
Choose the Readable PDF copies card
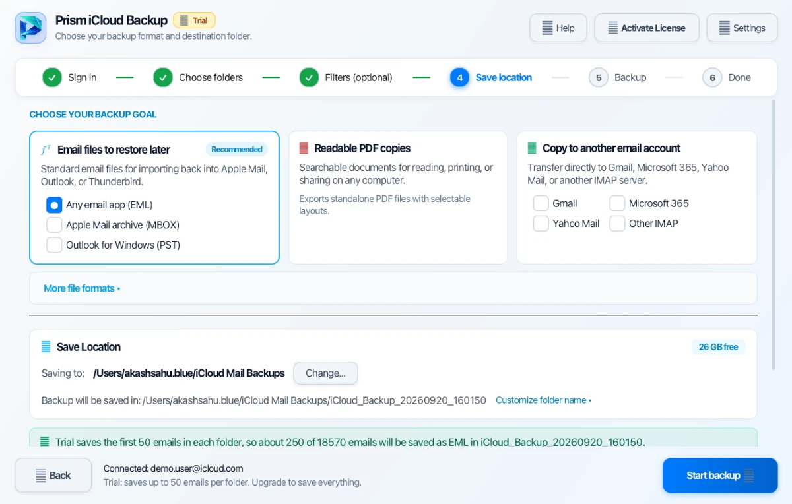pyautogui.click(x=398, y=197)
